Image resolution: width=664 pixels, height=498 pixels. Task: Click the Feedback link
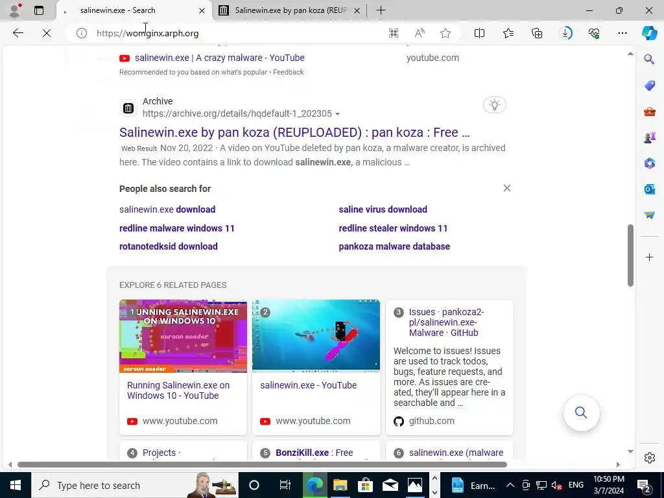click(x=288, y=72)
